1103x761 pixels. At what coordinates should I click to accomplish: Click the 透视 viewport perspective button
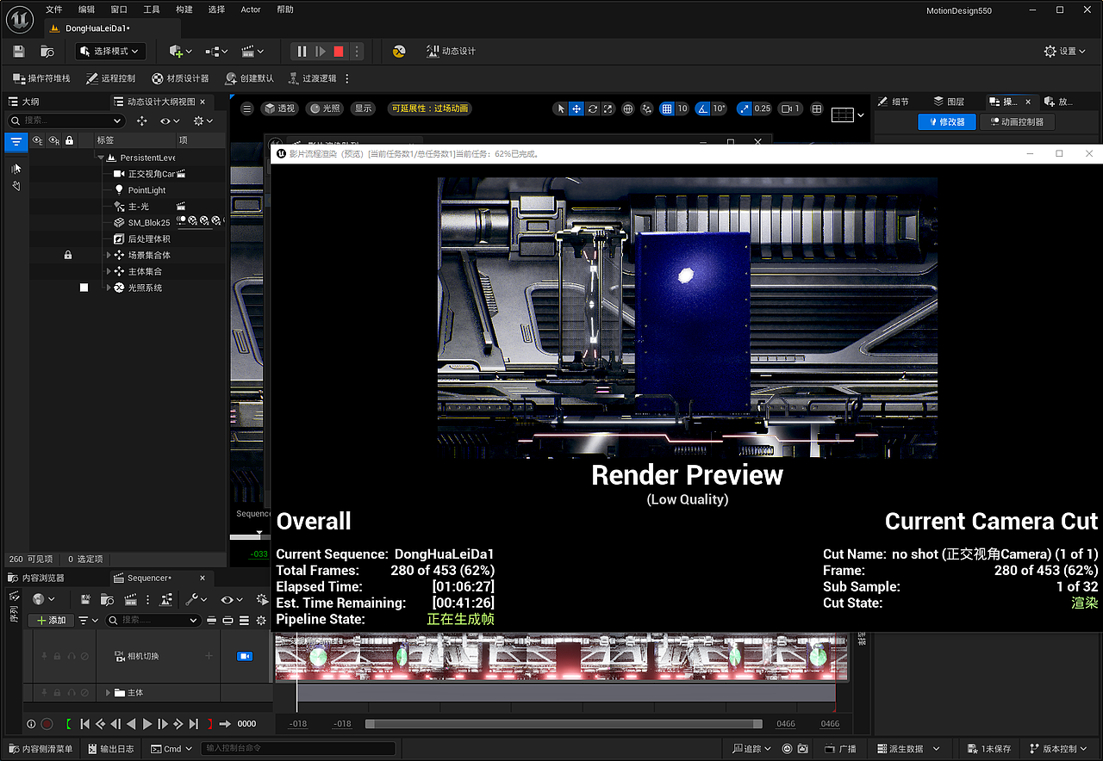point(280,108)
